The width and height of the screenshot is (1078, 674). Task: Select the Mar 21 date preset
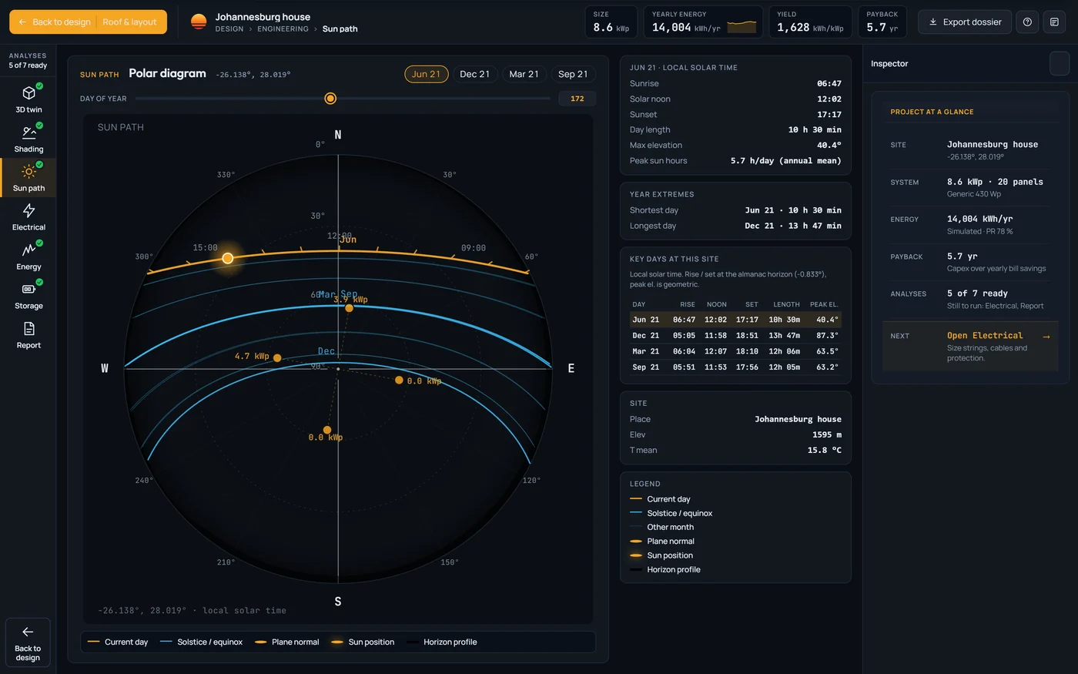[x=524, y=74]
